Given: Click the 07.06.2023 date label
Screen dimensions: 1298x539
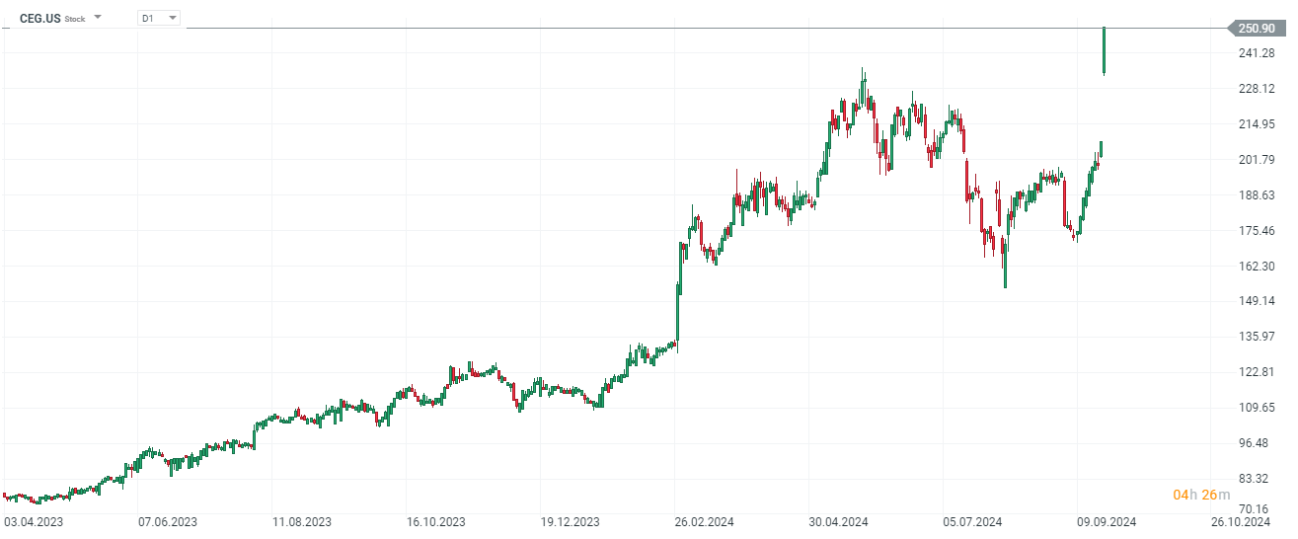Looking at the screenshot, I should point(167,522).
